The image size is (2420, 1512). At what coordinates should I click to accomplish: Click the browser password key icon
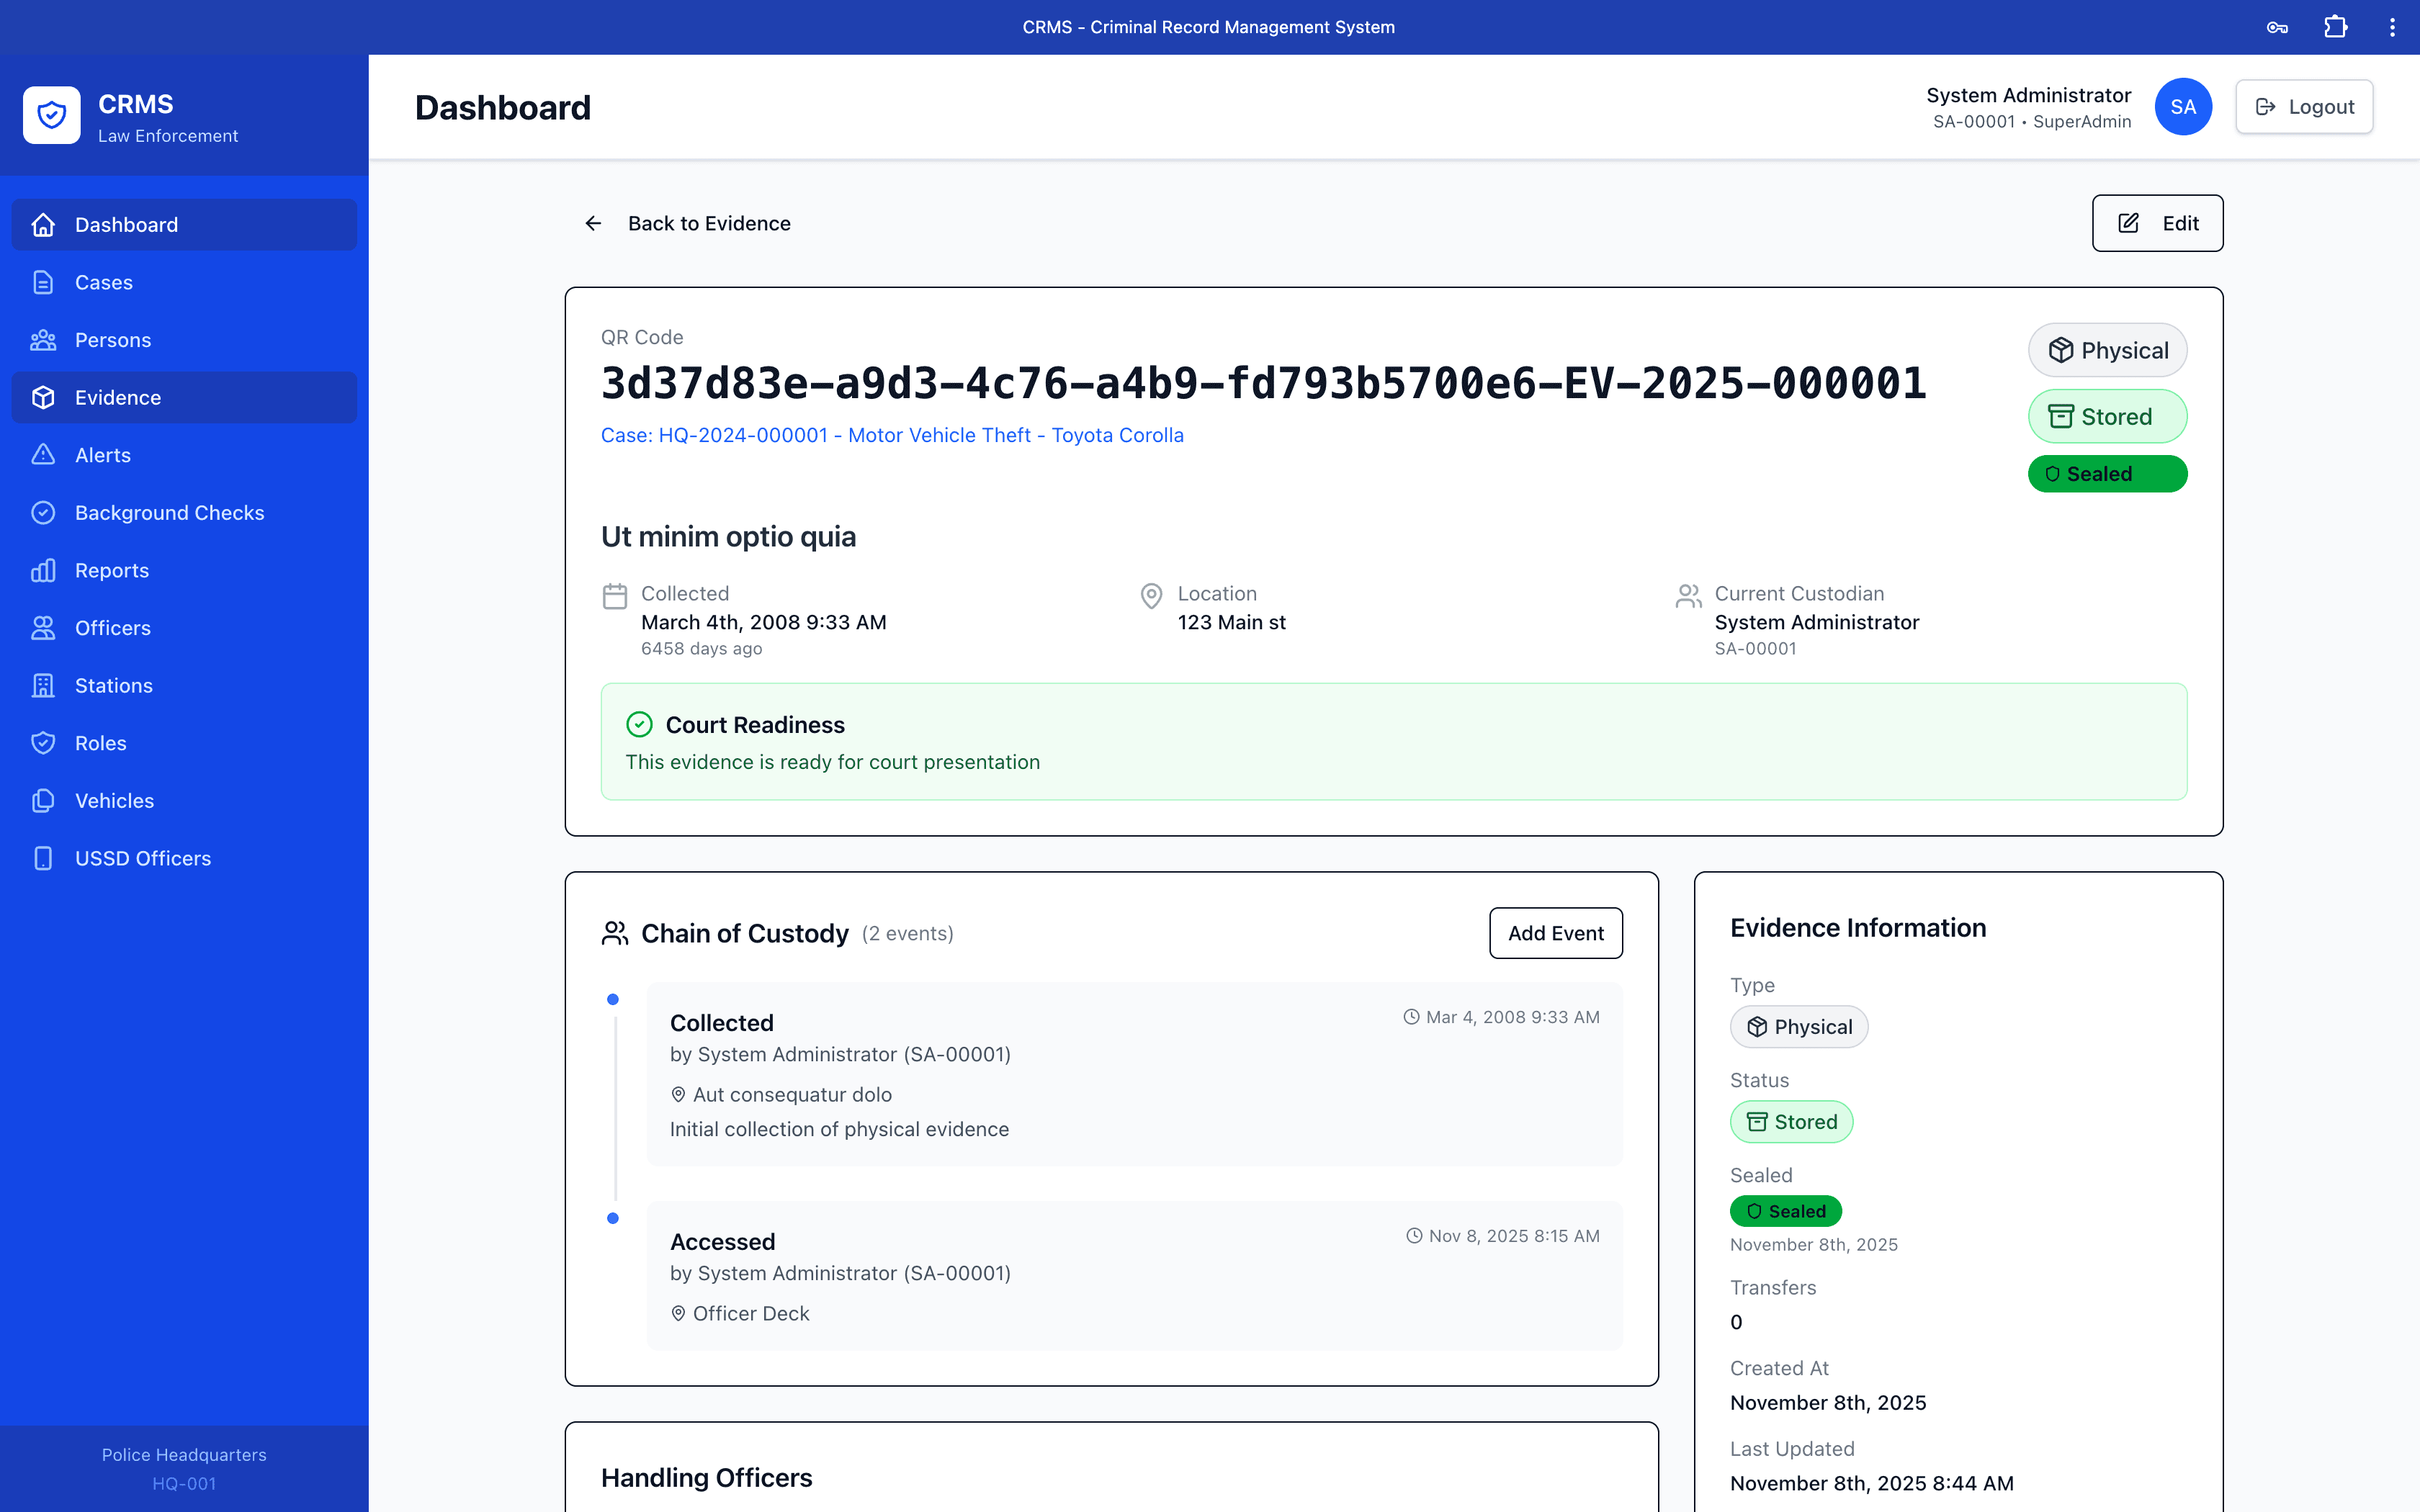tap(2277, 27)
